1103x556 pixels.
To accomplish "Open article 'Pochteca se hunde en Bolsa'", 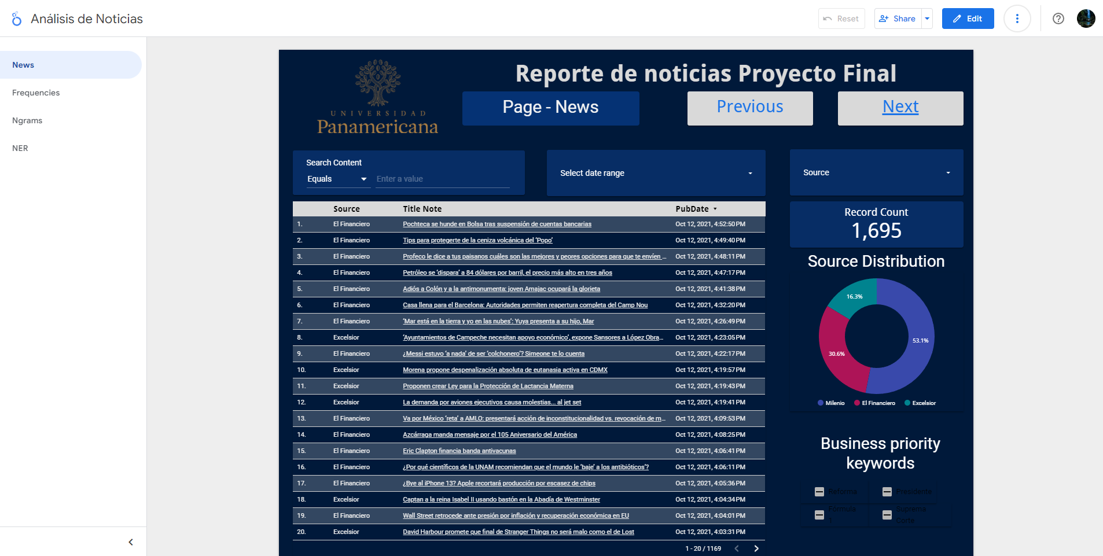I will [497, 224].
